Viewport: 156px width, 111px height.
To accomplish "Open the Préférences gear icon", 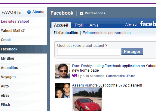I will 81,13.
